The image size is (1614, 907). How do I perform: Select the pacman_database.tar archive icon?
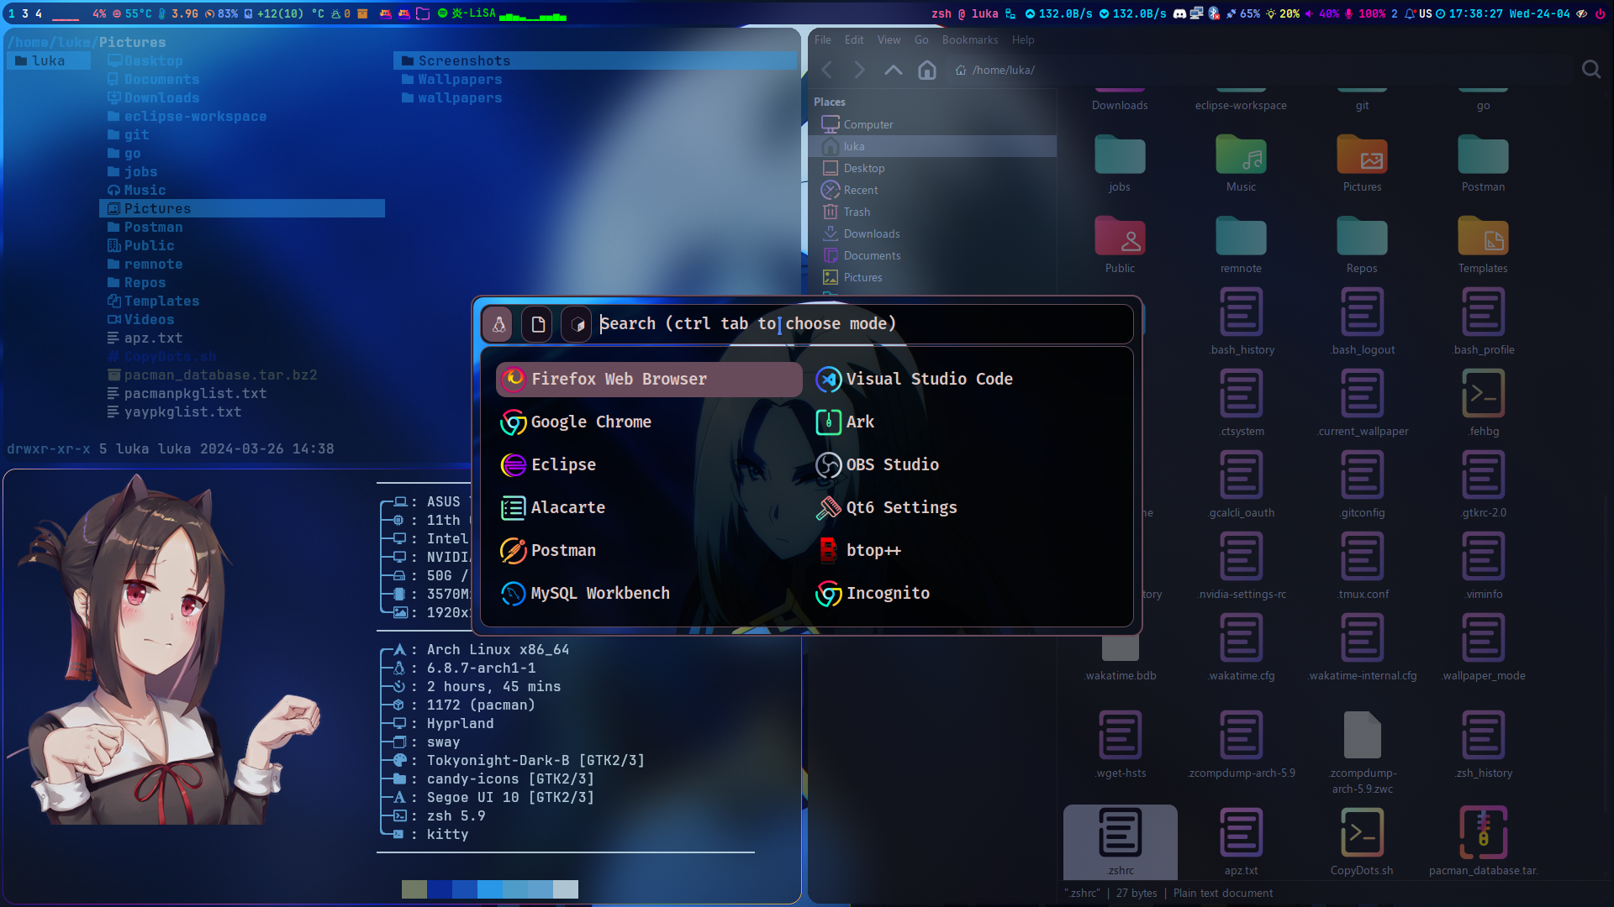1483,832
